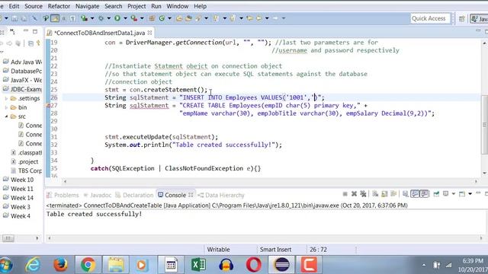Open Debug button dropdown arrow
The width and height of the screenshot is (488, 274).
click(108, 18)
